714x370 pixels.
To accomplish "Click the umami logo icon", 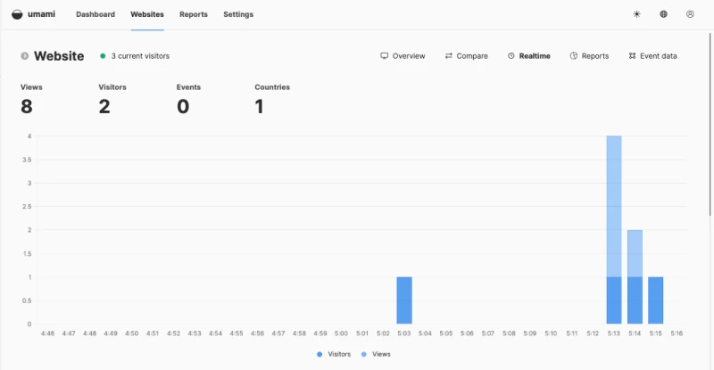I will 17,14.
